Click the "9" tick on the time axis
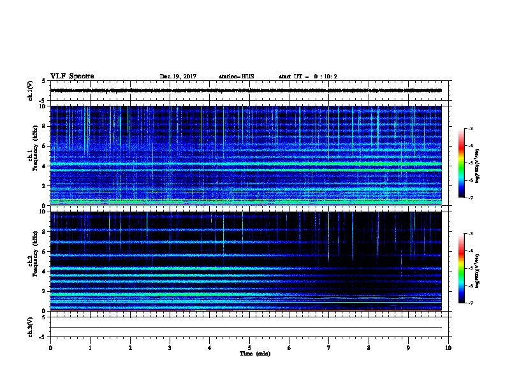505x390 pixels. (408, 347)
